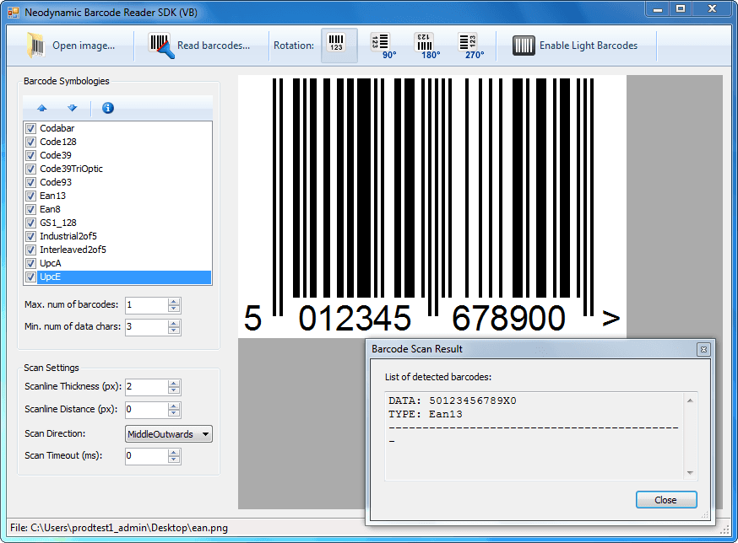Screen dimensions: 738x543
Task: Click loaded EAN barcode image
Action: point(432,206)
